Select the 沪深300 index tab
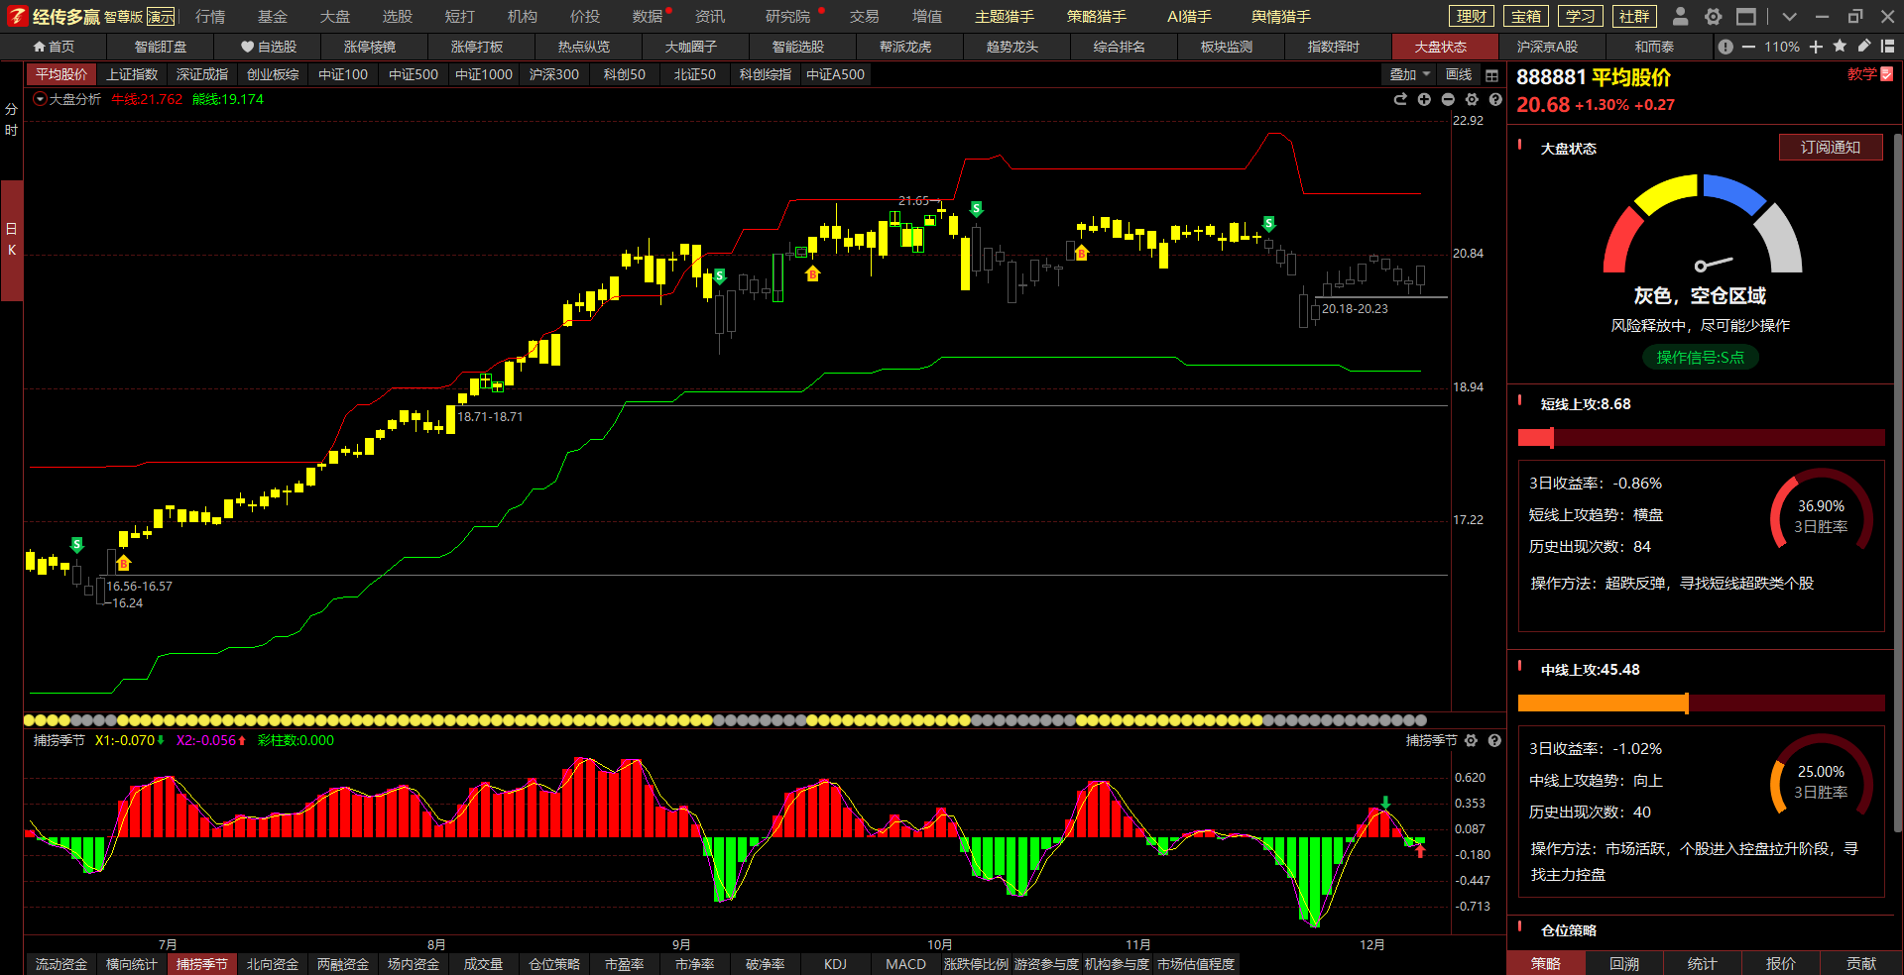 (553, 75)
